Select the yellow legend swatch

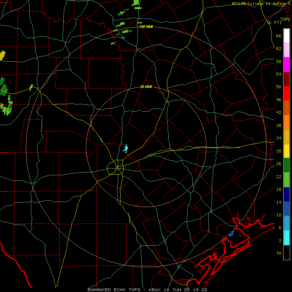286,151
